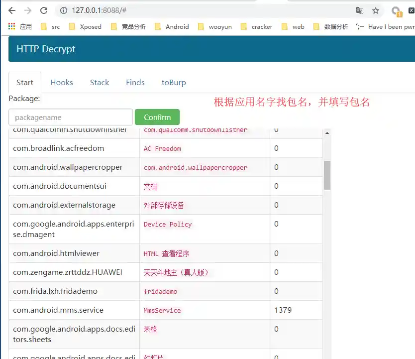
Task: Open the cracker bookmark folder
Action: tap(256, 26)
